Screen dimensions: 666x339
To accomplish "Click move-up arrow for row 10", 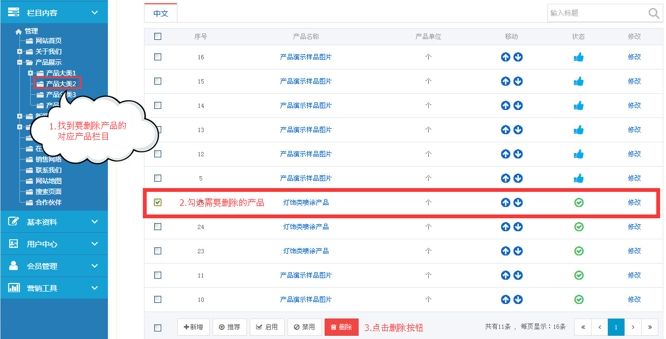I will [505, 300].
